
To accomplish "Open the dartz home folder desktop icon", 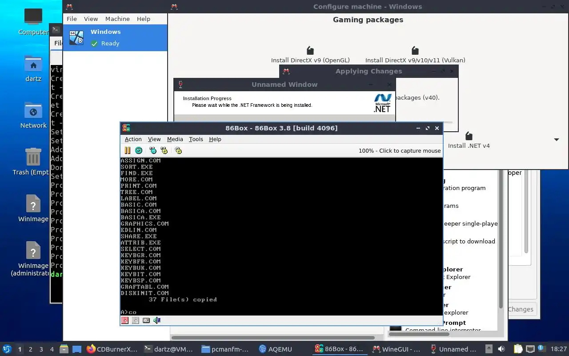I will (33, 64).
